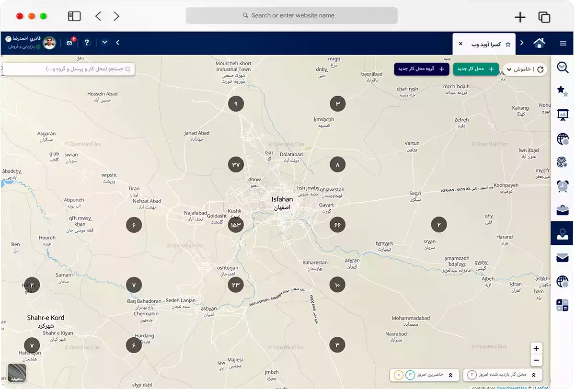Click the محل کار جدید button

pyautogui.click(x=476, y=69)
